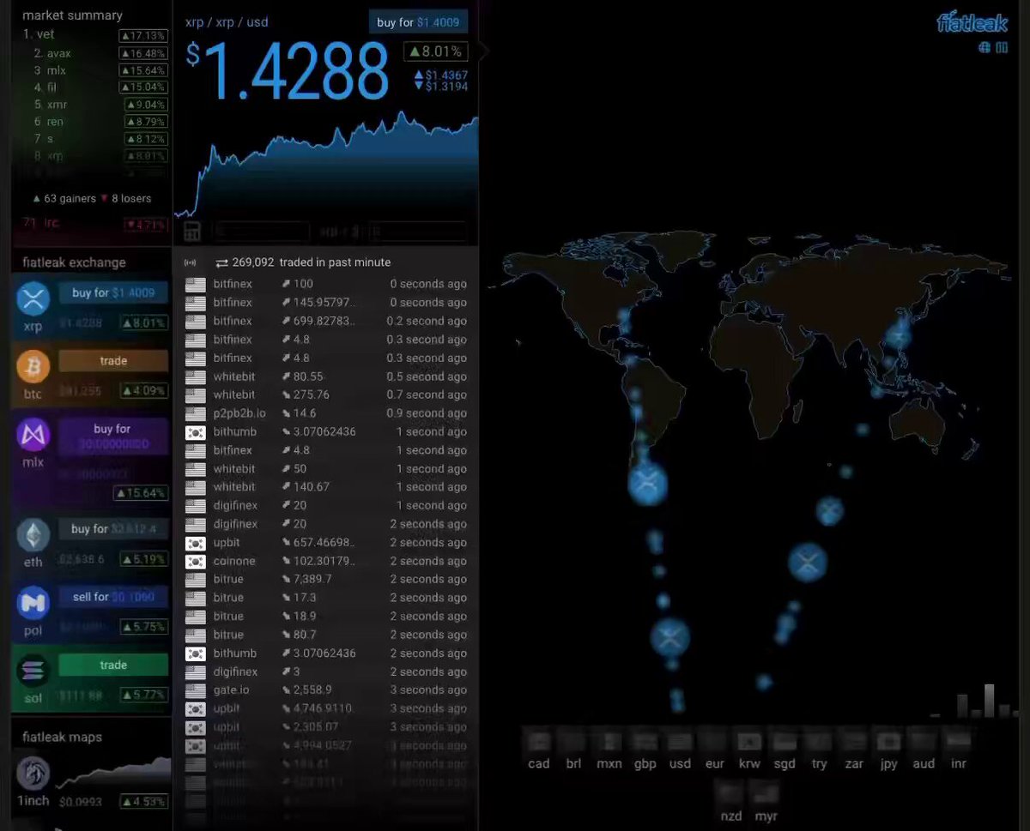Click the MLX coin icon
Screen dimensions: 1030x831
(33, 436)
